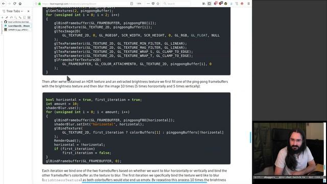Click the 'glTexImage2D(' code line
The image size is (327, 184).
pyautogui.click(x=67, y=31)
